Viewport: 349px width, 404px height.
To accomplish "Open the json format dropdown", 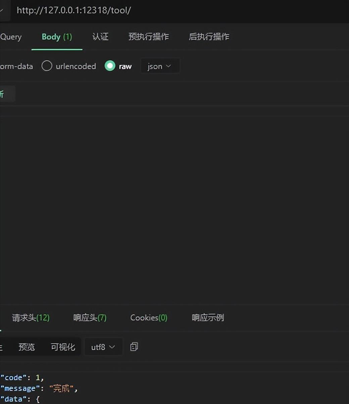I will pyautogui.click(x=160, y=66).
